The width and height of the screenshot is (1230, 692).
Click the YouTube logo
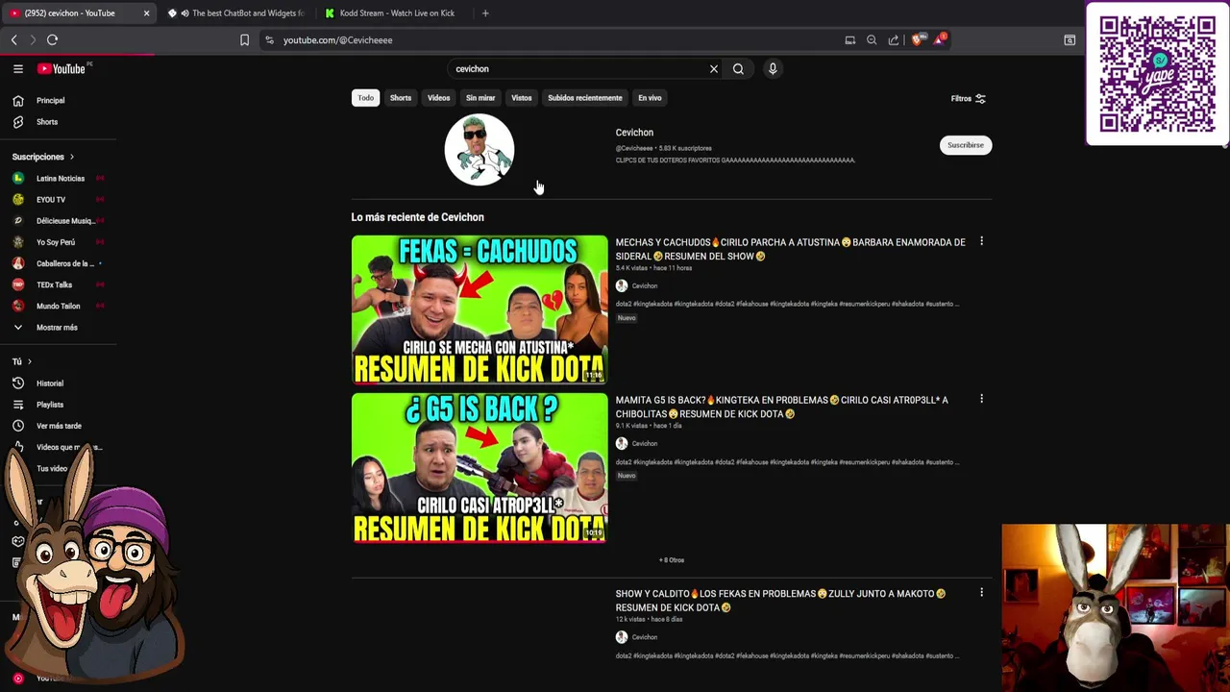coord(61,68)
